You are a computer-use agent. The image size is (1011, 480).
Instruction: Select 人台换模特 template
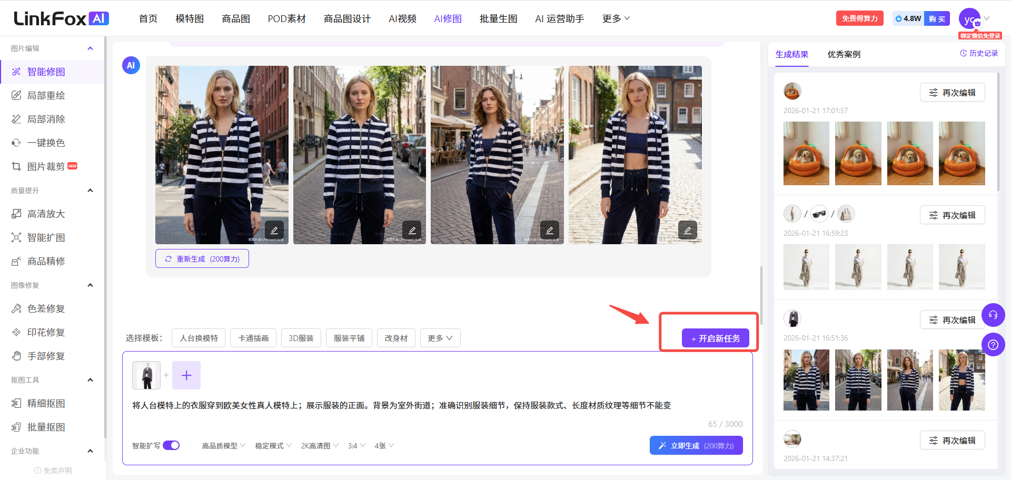(199, 338)
